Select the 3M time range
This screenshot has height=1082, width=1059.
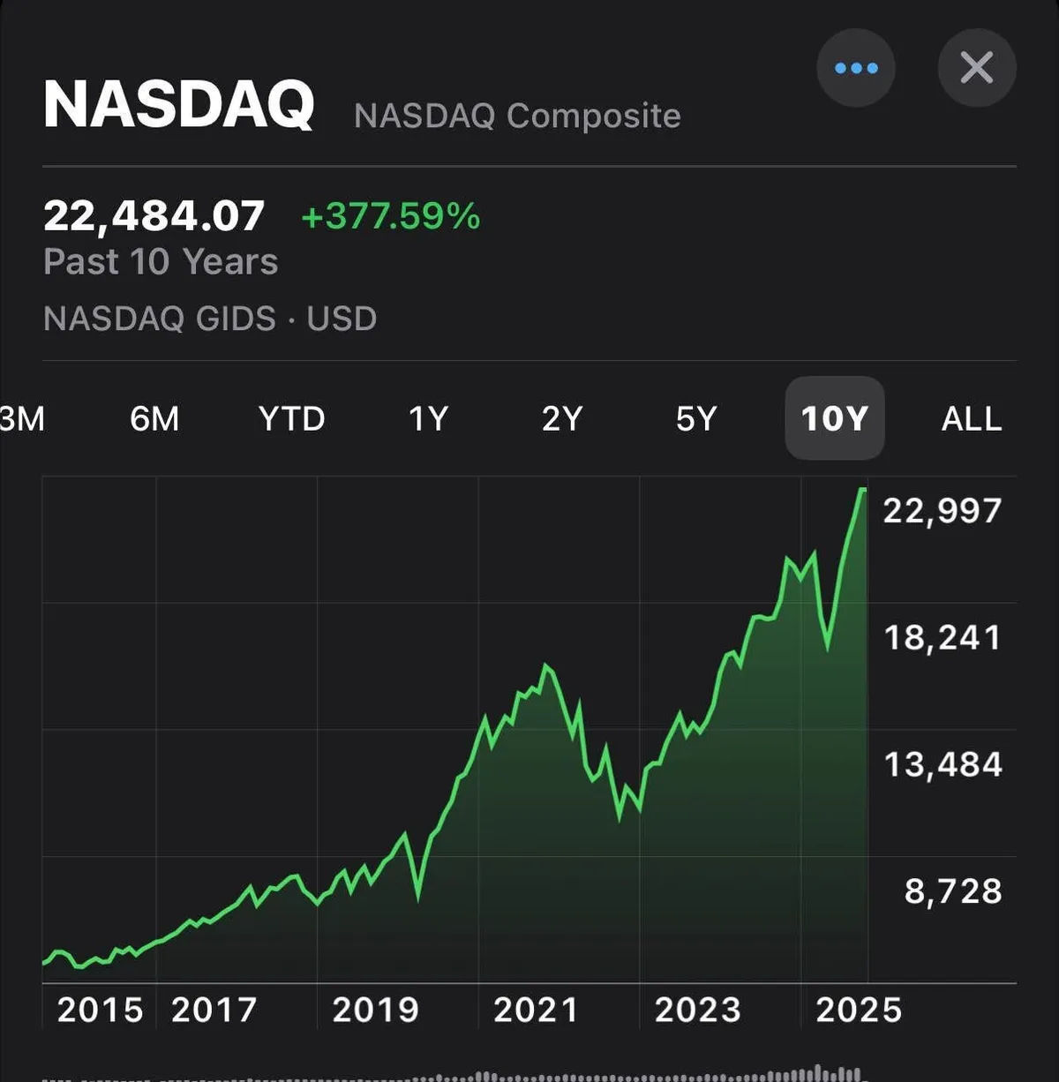(x=21, y=418)
